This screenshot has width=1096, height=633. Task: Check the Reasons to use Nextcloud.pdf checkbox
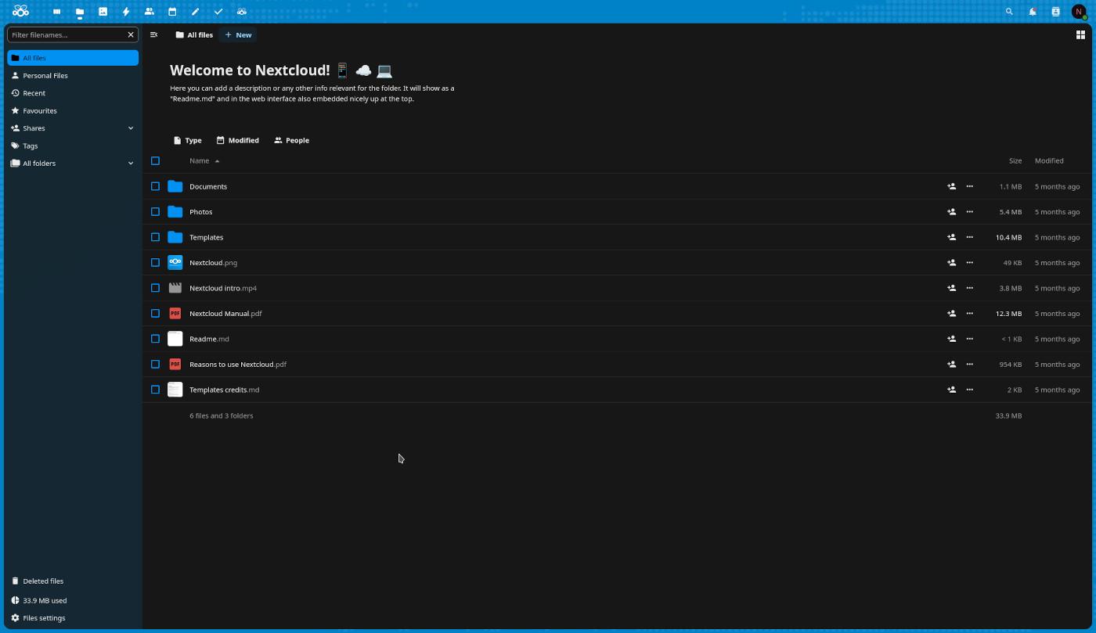coord(155,365)
